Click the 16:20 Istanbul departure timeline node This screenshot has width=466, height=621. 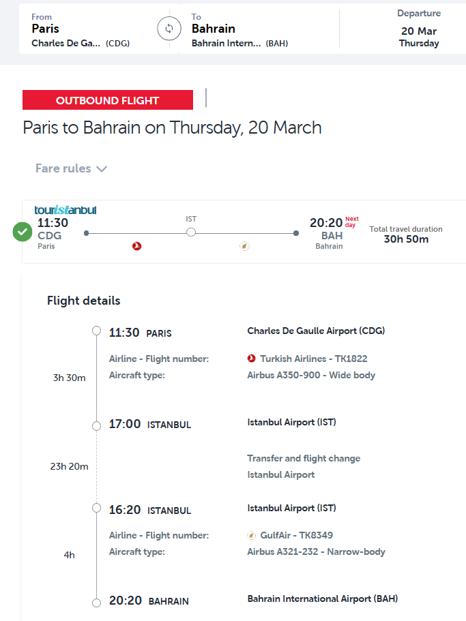tap(96, 509)
